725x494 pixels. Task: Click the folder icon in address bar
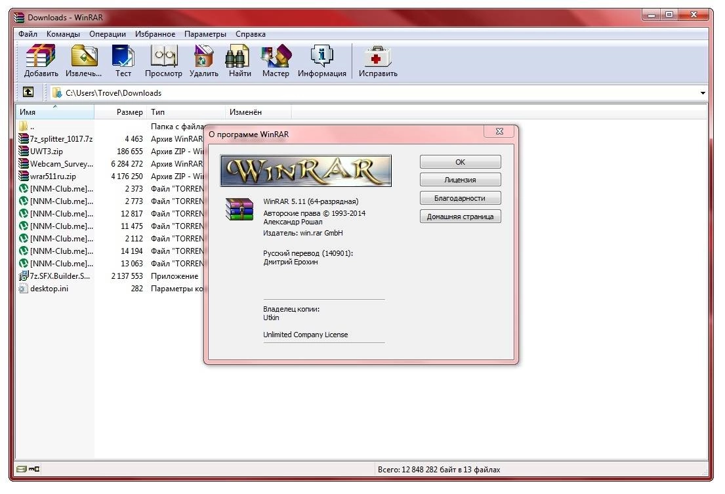coord(57,93)
